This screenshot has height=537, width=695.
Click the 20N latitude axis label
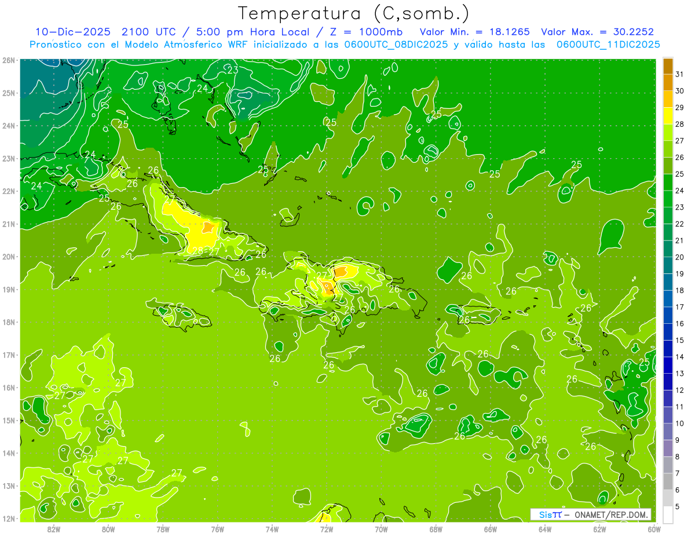(9, 257)
